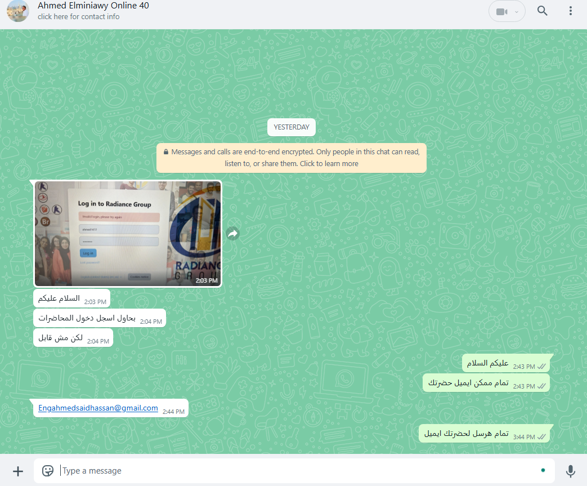
Task: Click read-receipt ticks on 'عليكم السلام' message
Action: [x=541, y=367]
